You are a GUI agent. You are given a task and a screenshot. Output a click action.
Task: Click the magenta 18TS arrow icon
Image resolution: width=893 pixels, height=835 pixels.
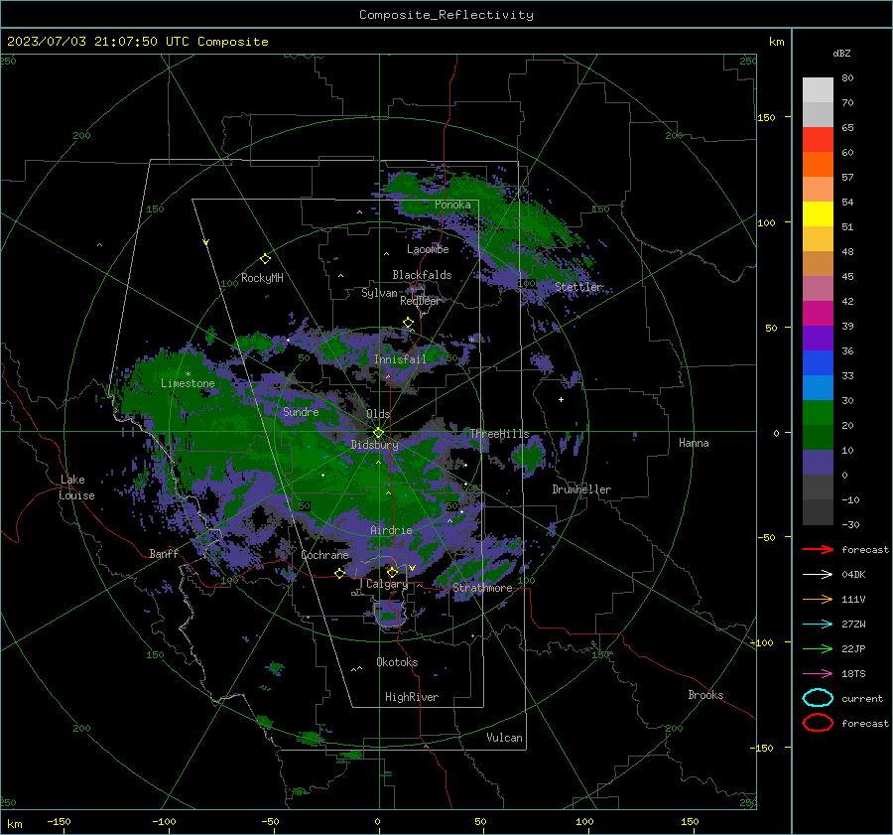click(818, 674)
